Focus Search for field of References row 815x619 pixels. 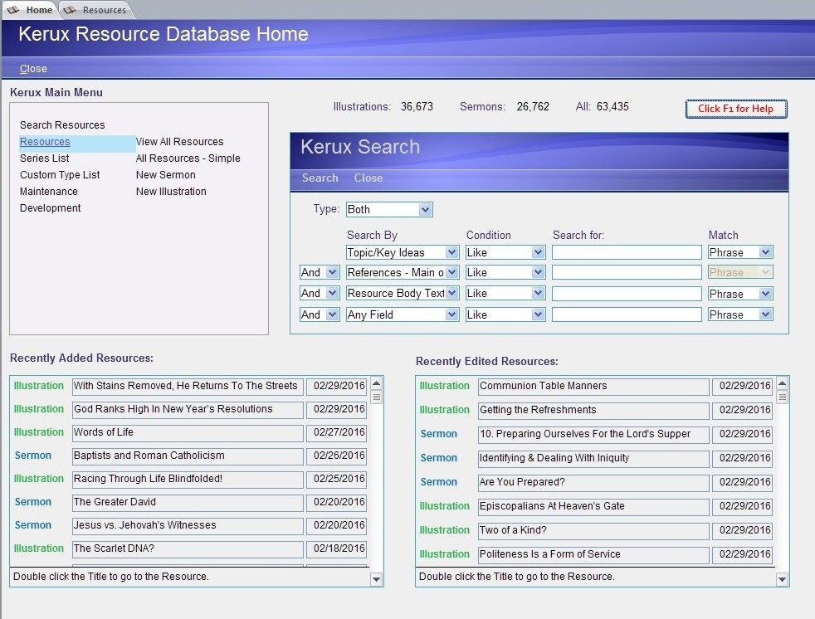(627, 272)
